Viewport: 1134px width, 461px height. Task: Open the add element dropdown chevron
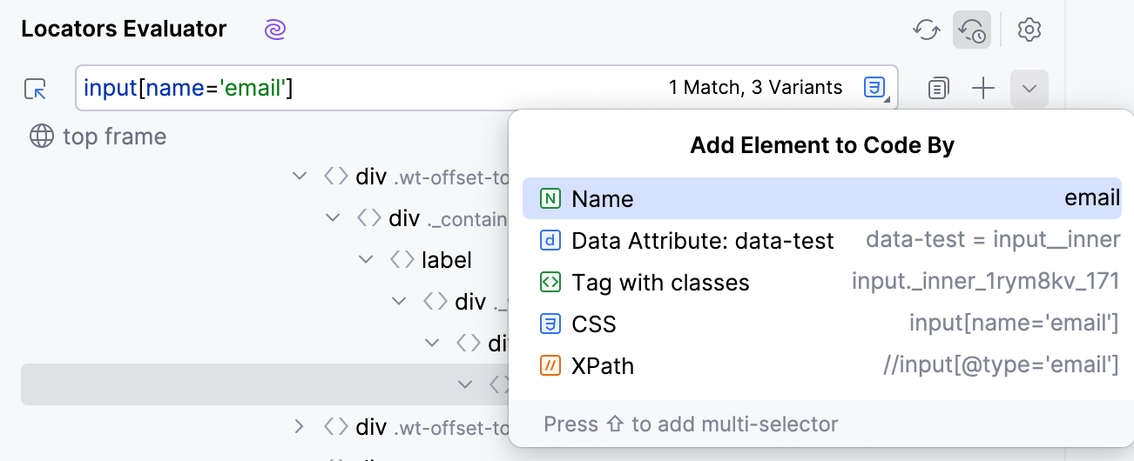pos(1029,88)
